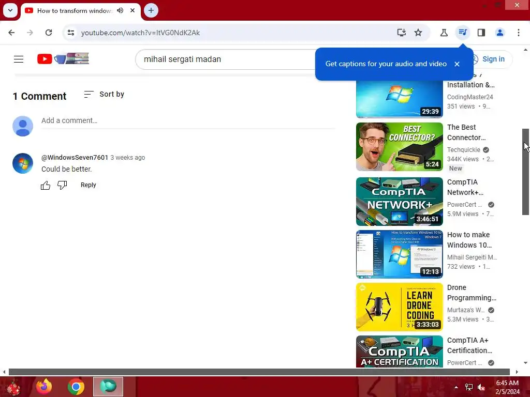Open 'How to make Windows 10' thumbnail

coord(399,254)
